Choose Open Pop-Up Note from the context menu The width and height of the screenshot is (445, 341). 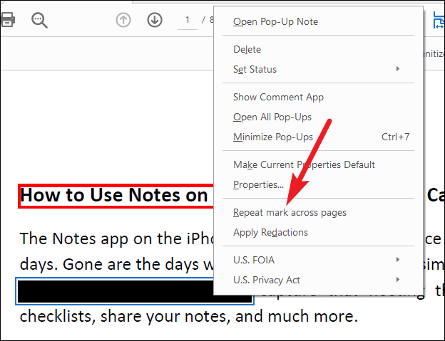319,22
